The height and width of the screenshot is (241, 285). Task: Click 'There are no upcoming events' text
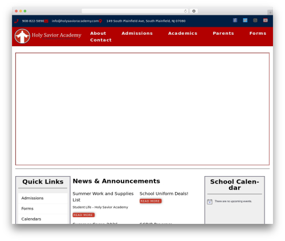click(233, 201)
